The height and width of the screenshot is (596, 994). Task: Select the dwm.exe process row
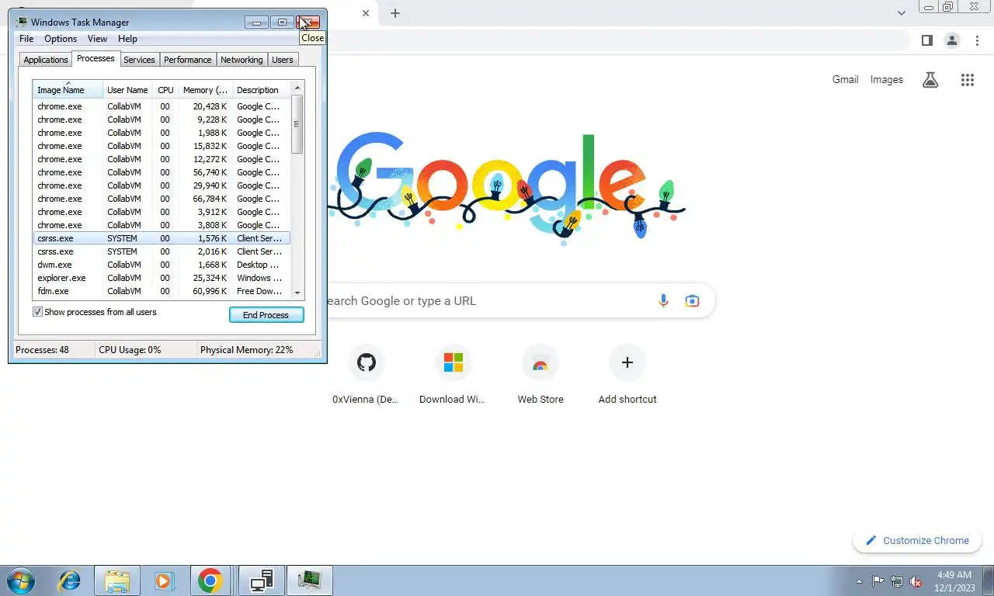tap(162, 265)
